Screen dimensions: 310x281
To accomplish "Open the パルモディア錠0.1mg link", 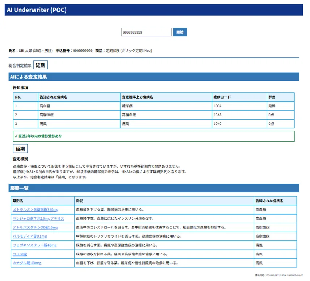I will click(x=30, y=236).
